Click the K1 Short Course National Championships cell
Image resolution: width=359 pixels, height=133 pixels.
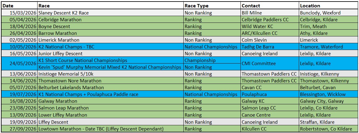[x=110, y=60]
